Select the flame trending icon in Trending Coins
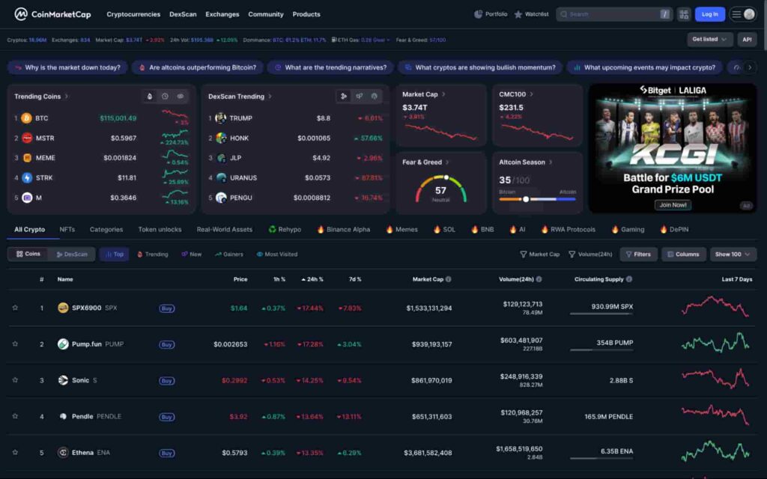The height and width of the screenshot is (479, 767). 150,96
